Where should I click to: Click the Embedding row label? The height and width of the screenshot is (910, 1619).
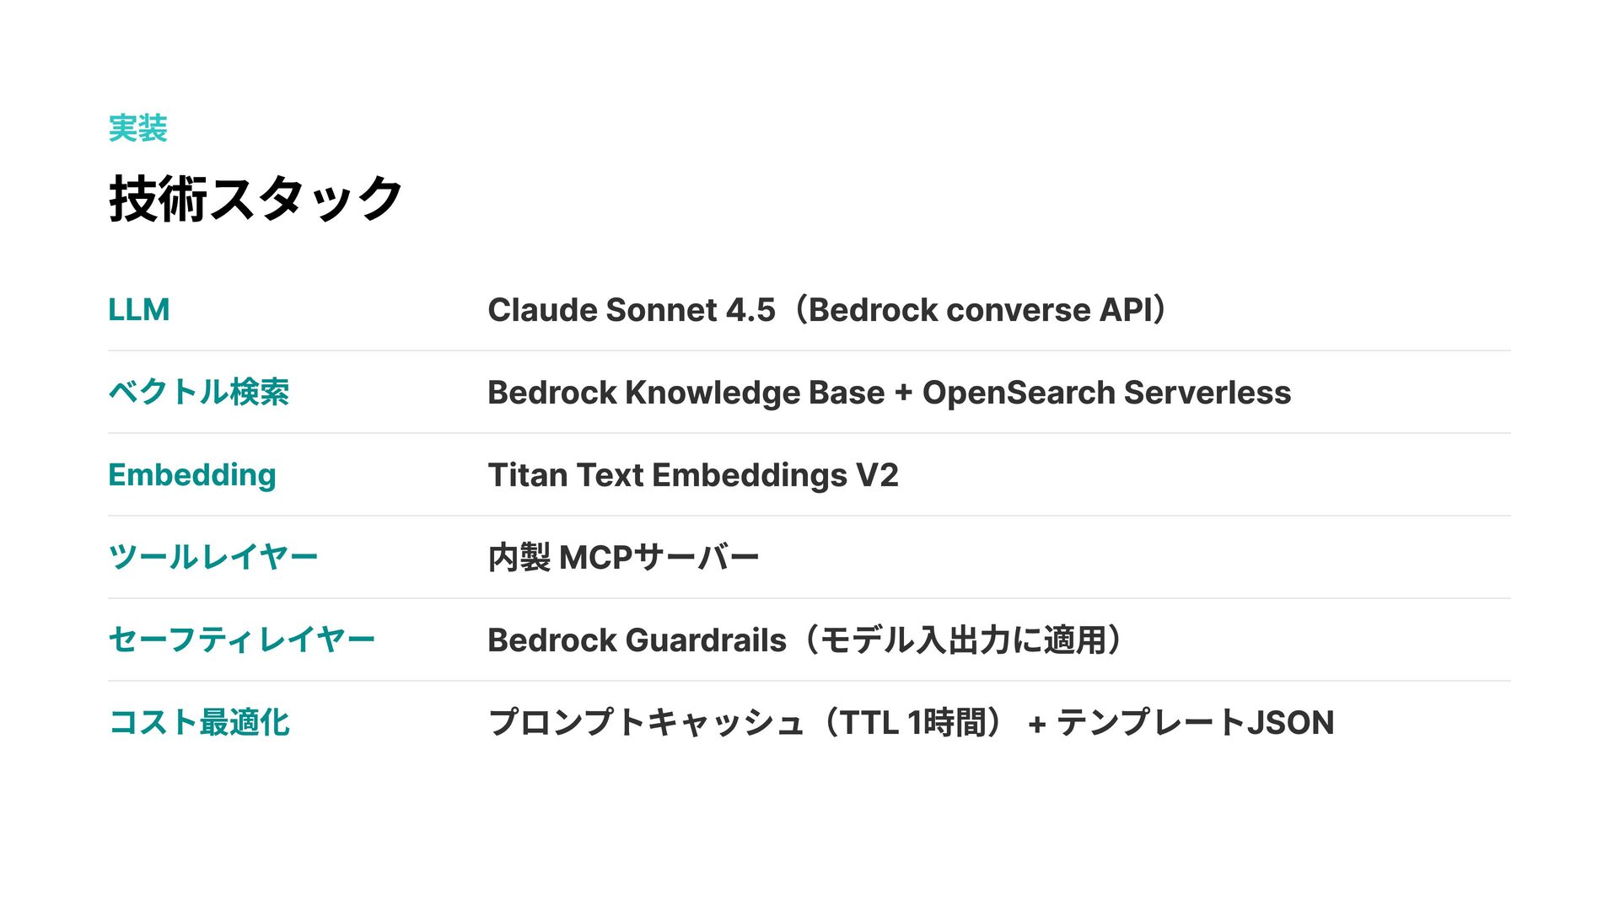click(192, 475)
